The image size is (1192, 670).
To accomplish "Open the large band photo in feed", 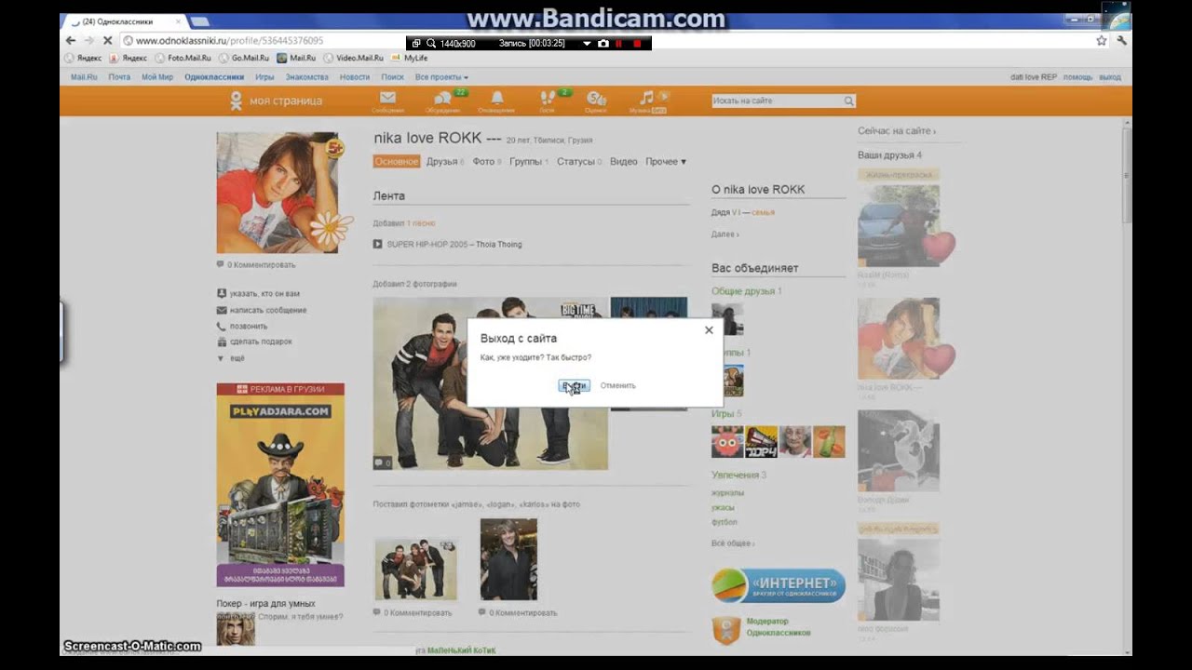I will click(491, 383).
